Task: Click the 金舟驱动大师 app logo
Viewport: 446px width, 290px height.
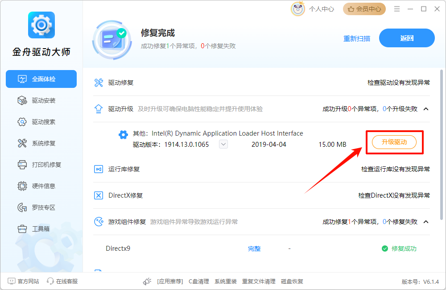Action: pos(41,25)
